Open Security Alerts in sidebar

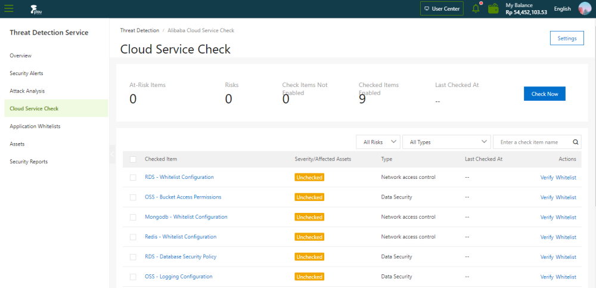(26, 73)
